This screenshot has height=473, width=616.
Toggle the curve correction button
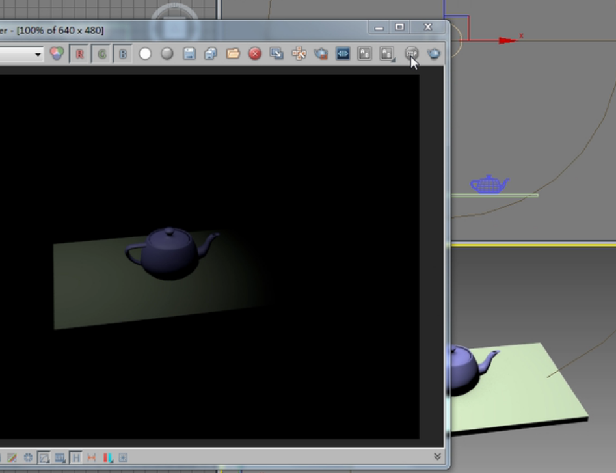44,457
